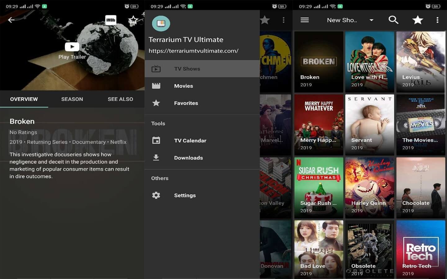Switch to the SEASON tab
This screenshot has height=279, width=447.
[x=72, y=99]
